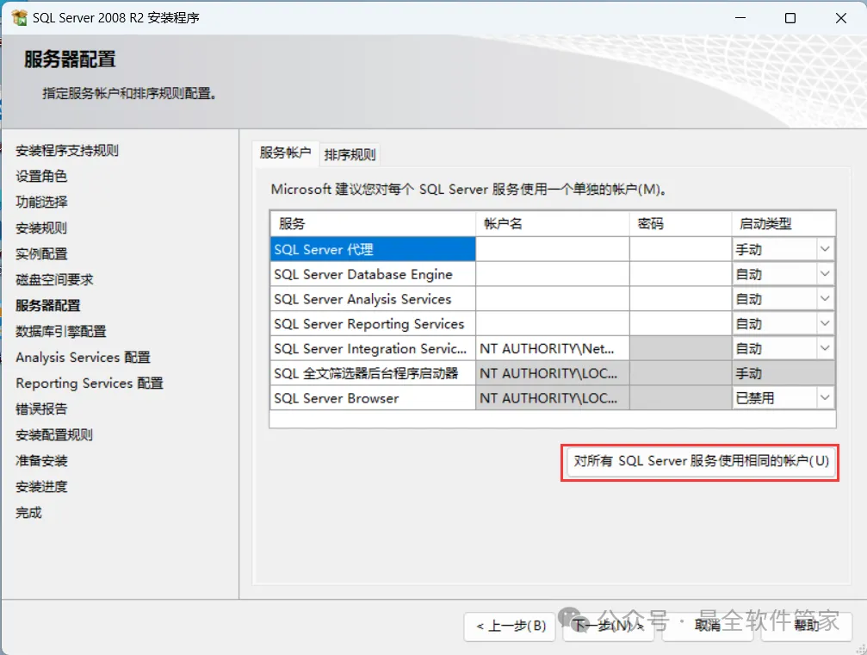This screenshot has height=655, width=867.
Task: Click the 取消 button
Action: coord(707,627)
